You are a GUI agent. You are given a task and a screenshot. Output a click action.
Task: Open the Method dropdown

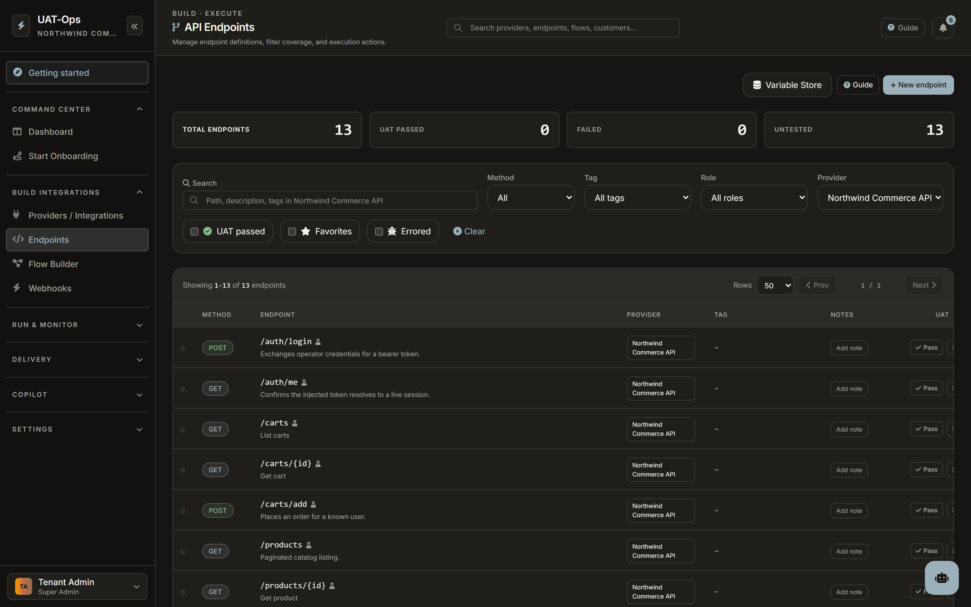(x=531, y=198)
